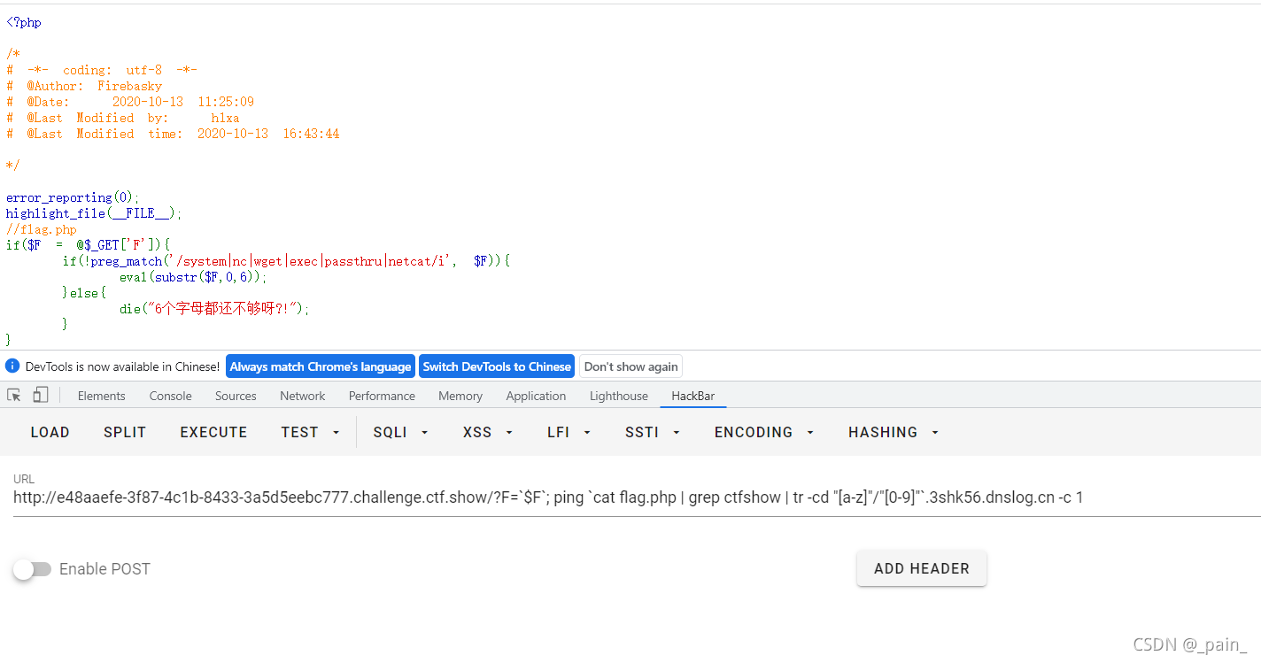The image size is (1261, 663).
Task: Click the @Author: Firebasky comment
Action: tap(84, 86)
